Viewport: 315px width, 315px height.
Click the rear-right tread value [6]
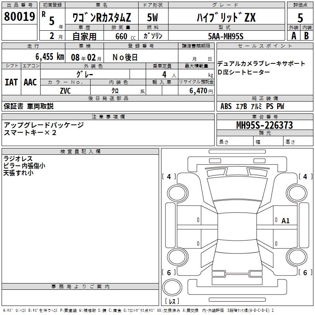tap(306, 273)
